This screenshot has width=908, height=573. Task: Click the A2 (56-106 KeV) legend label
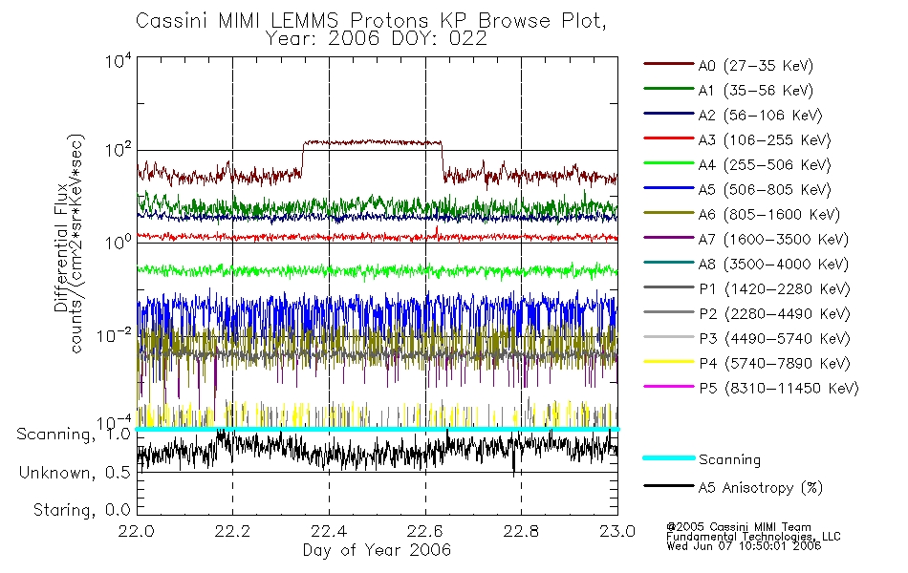click(761, 116)
